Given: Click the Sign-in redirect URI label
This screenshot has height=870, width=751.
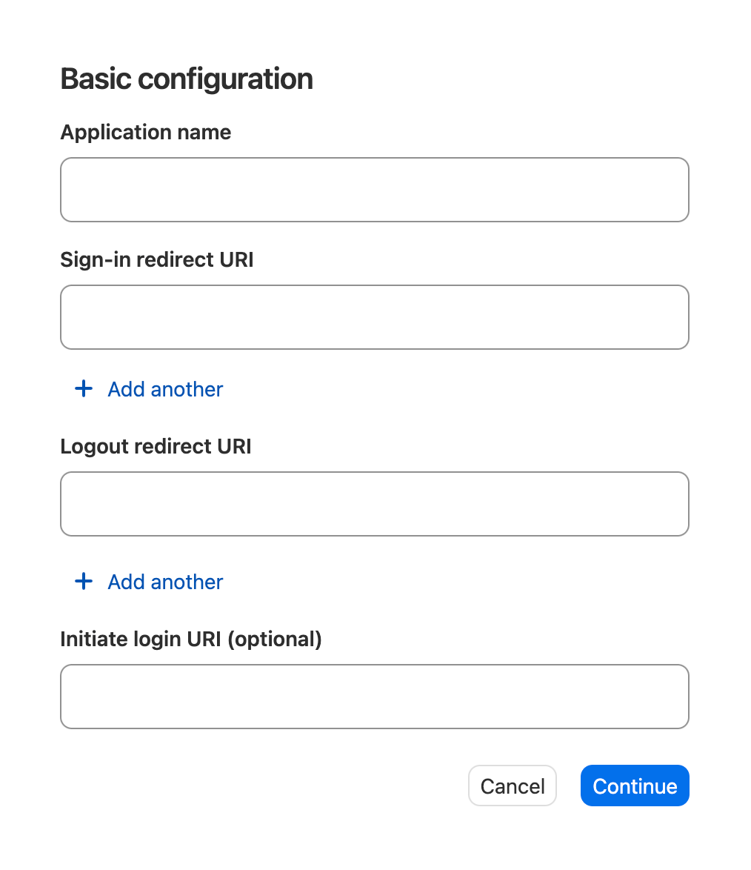Looking at the screenshot, I should coord(156,259).
